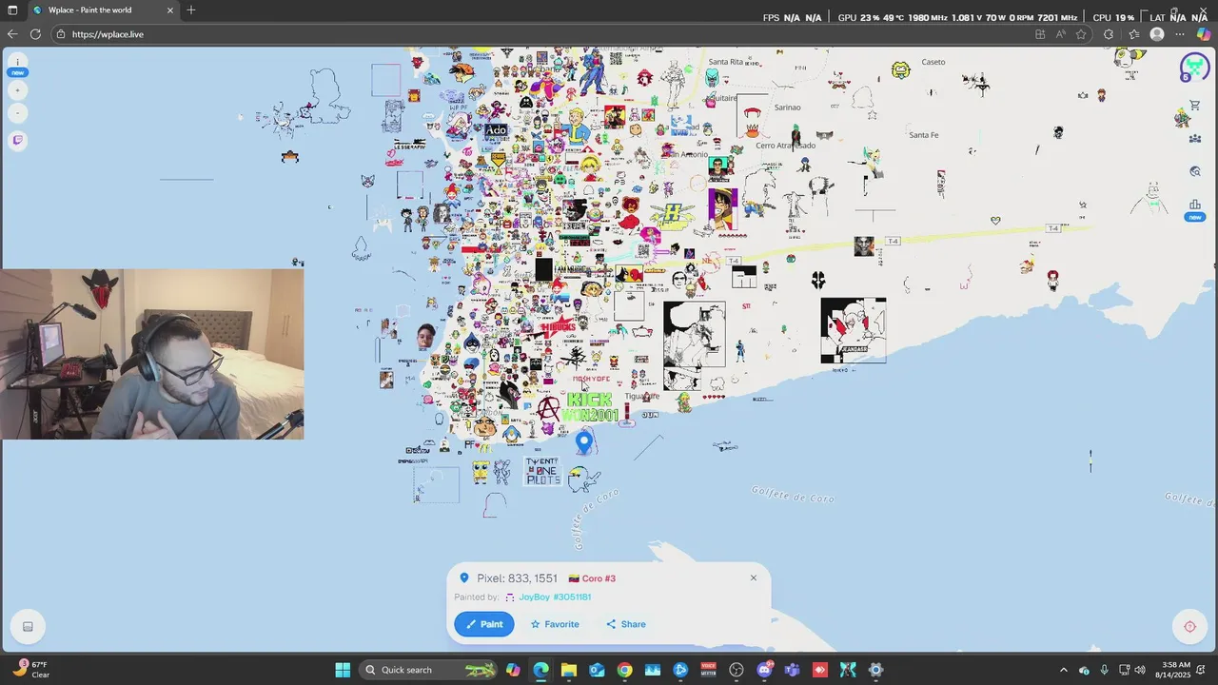Viewport: 1218px width, 685px height.
Task: Open the user profile avatar with level 5
Action: click(x=1193, y=68)
